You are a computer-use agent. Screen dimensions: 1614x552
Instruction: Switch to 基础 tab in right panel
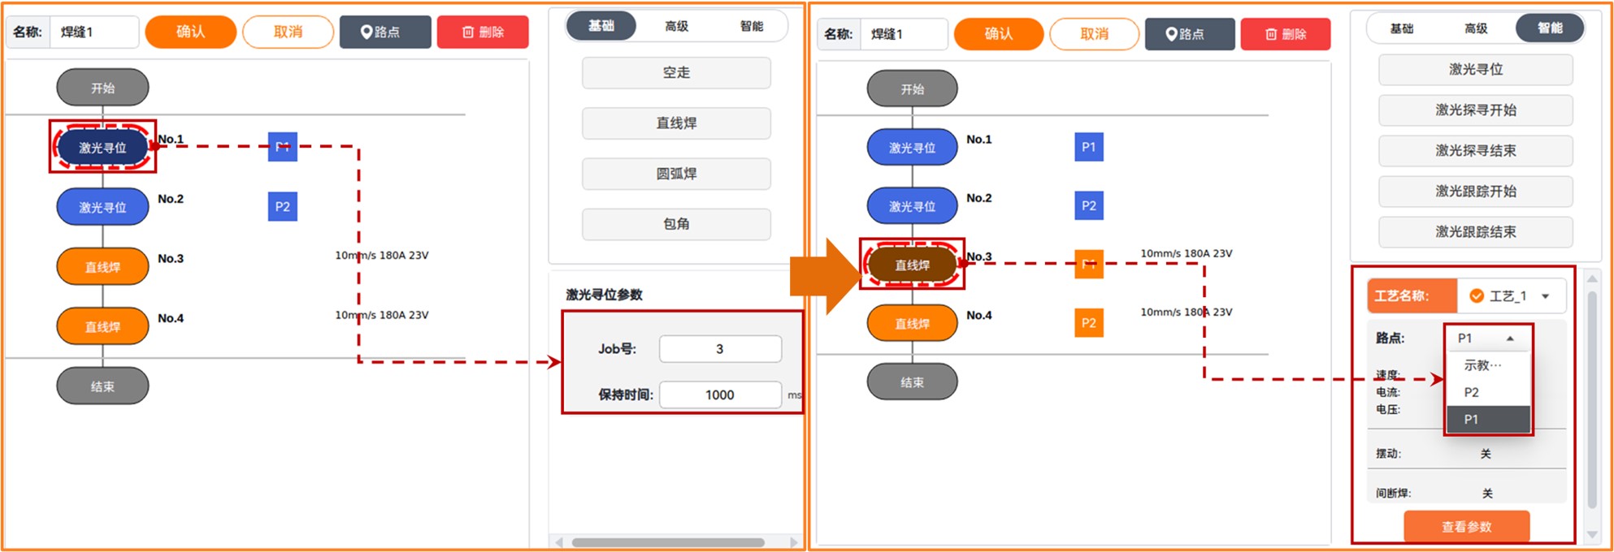point(1401,28)
